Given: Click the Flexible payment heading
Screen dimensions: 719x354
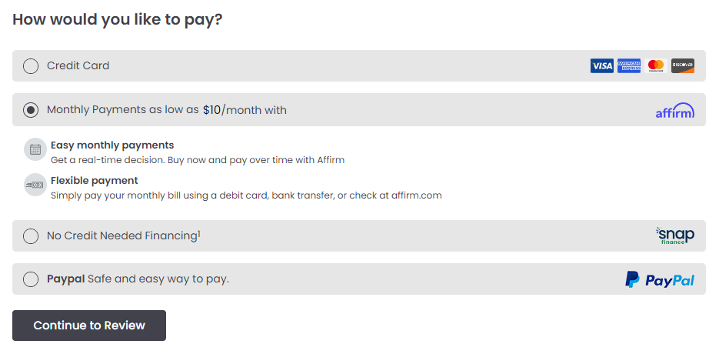Looking at the screenshot, I should click(x=95, y=180).
